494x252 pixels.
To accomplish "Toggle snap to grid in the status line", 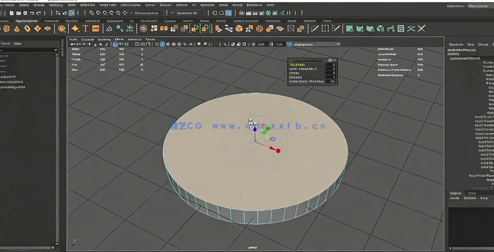I will point(90,13).
